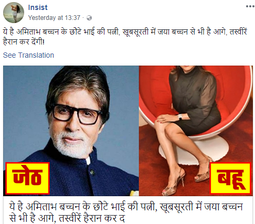Click the See Translation link
The image size is (255, 224).
coord(28,55)
